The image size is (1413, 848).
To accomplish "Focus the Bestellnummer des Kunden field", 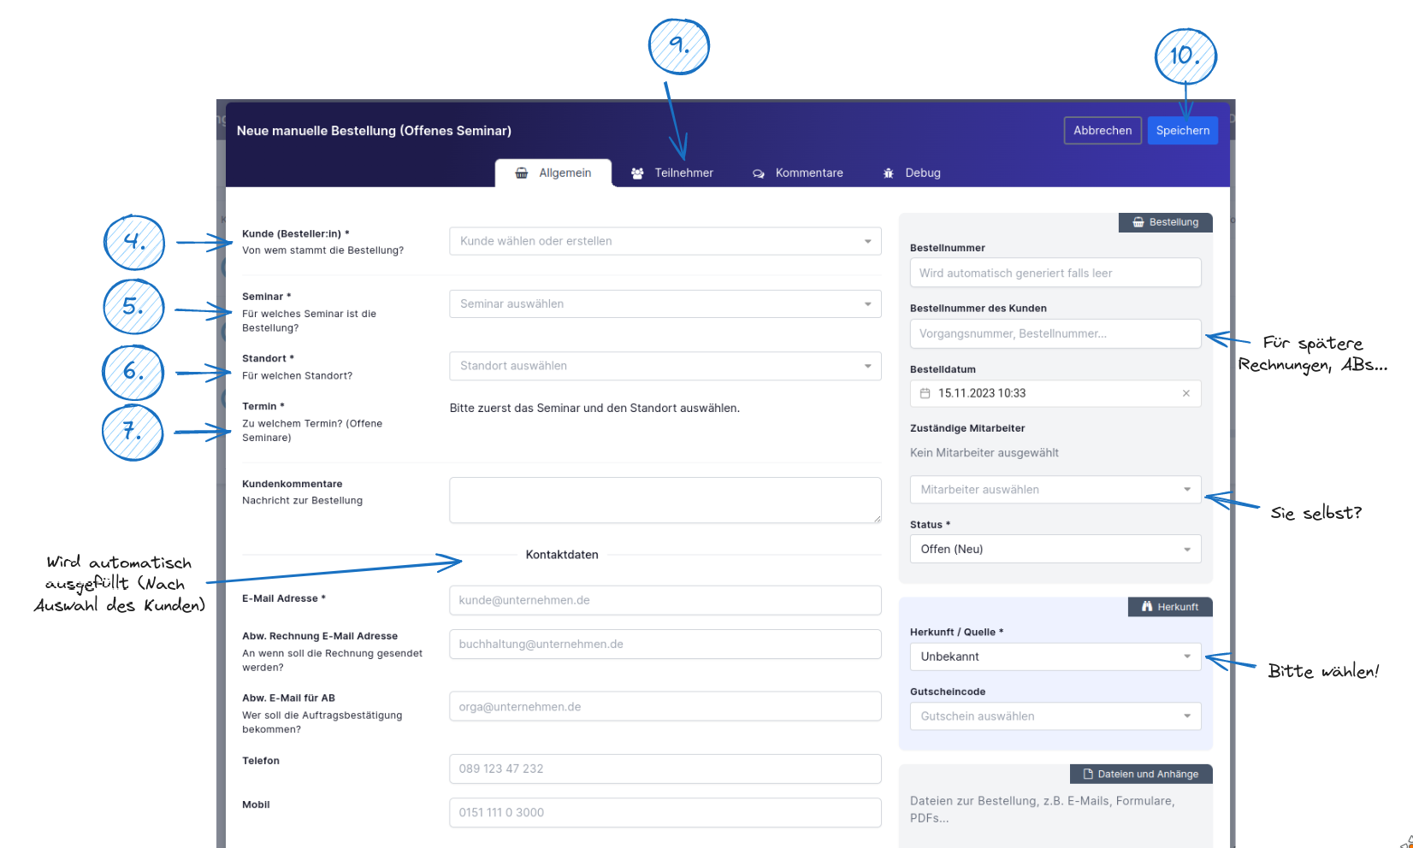I will (1055, 333).
